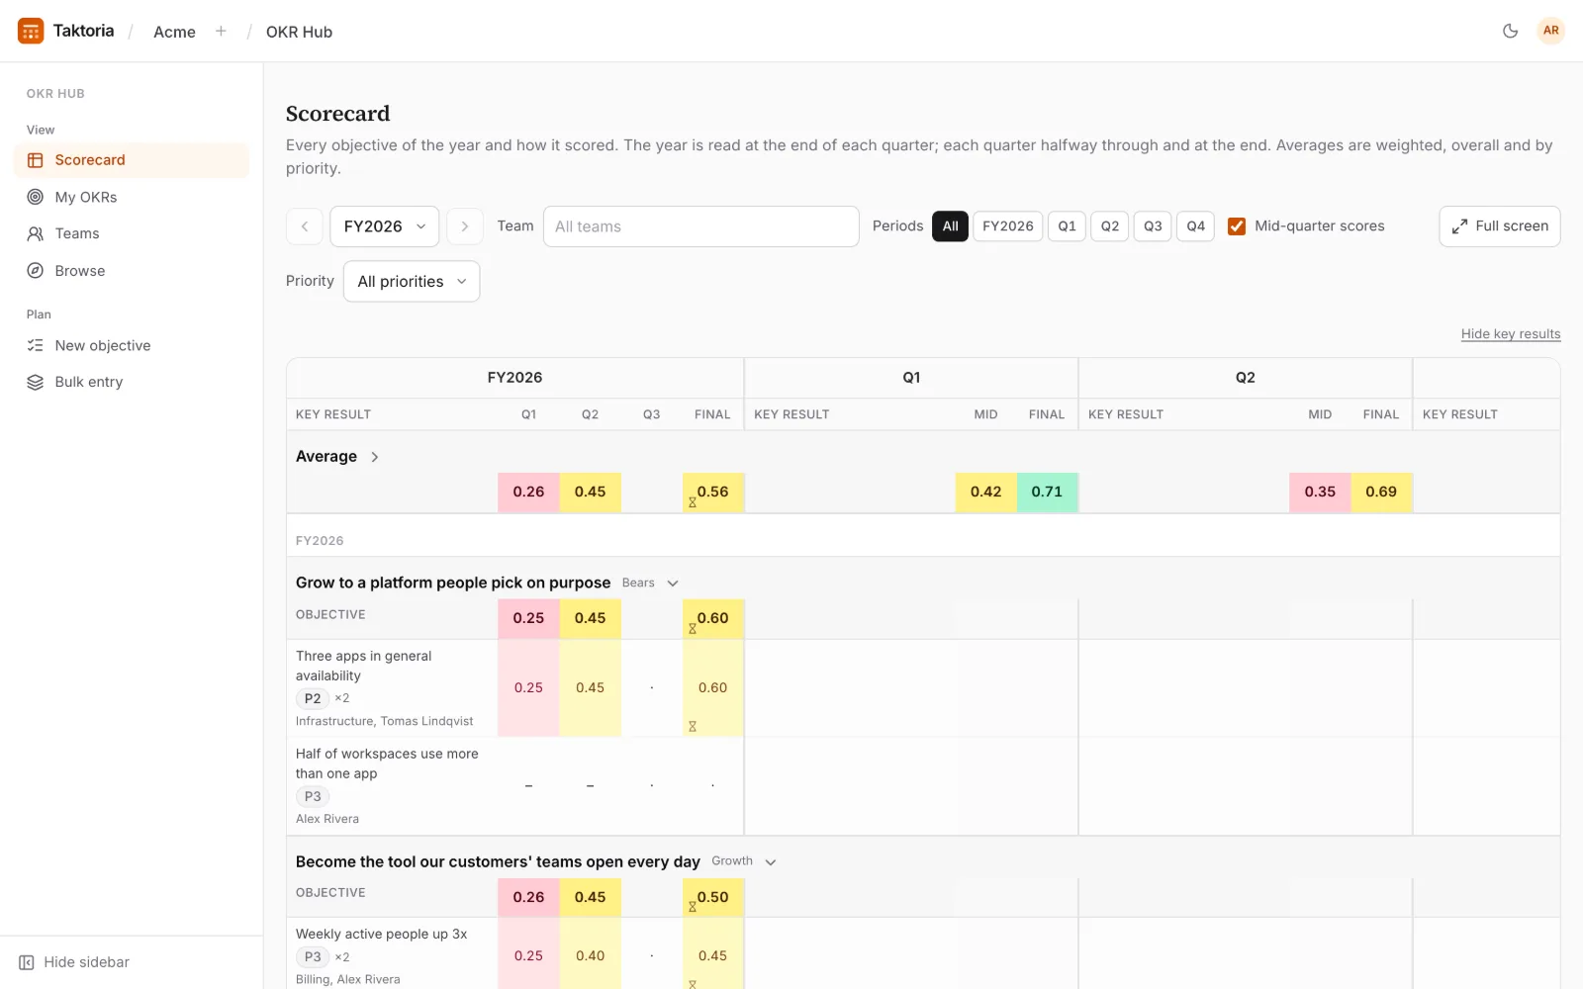Select the All periods toggle
The image size is (1583, 989).
[x=950, y=226]
